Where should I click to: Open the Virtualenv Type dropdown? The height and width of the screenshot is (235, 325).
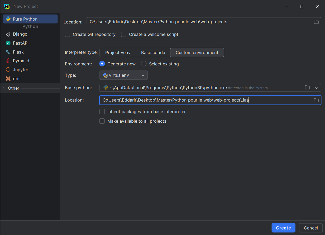(123, 75)
